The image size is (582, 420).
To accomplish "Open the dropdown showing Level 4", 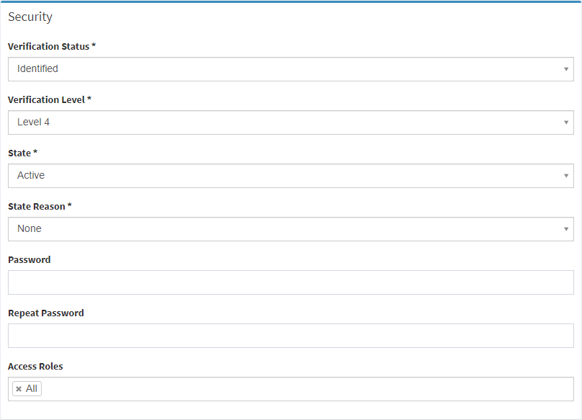I will click(x=288, y=122).
